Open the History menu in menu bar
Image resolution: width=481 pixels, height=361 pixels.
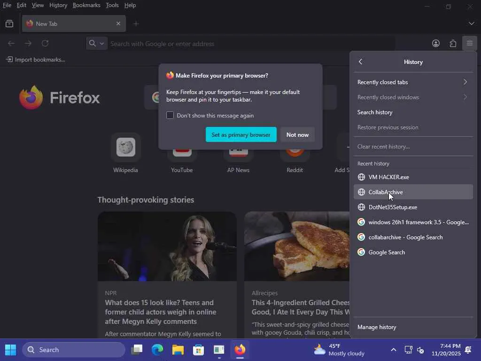click(x=58, y=5)
